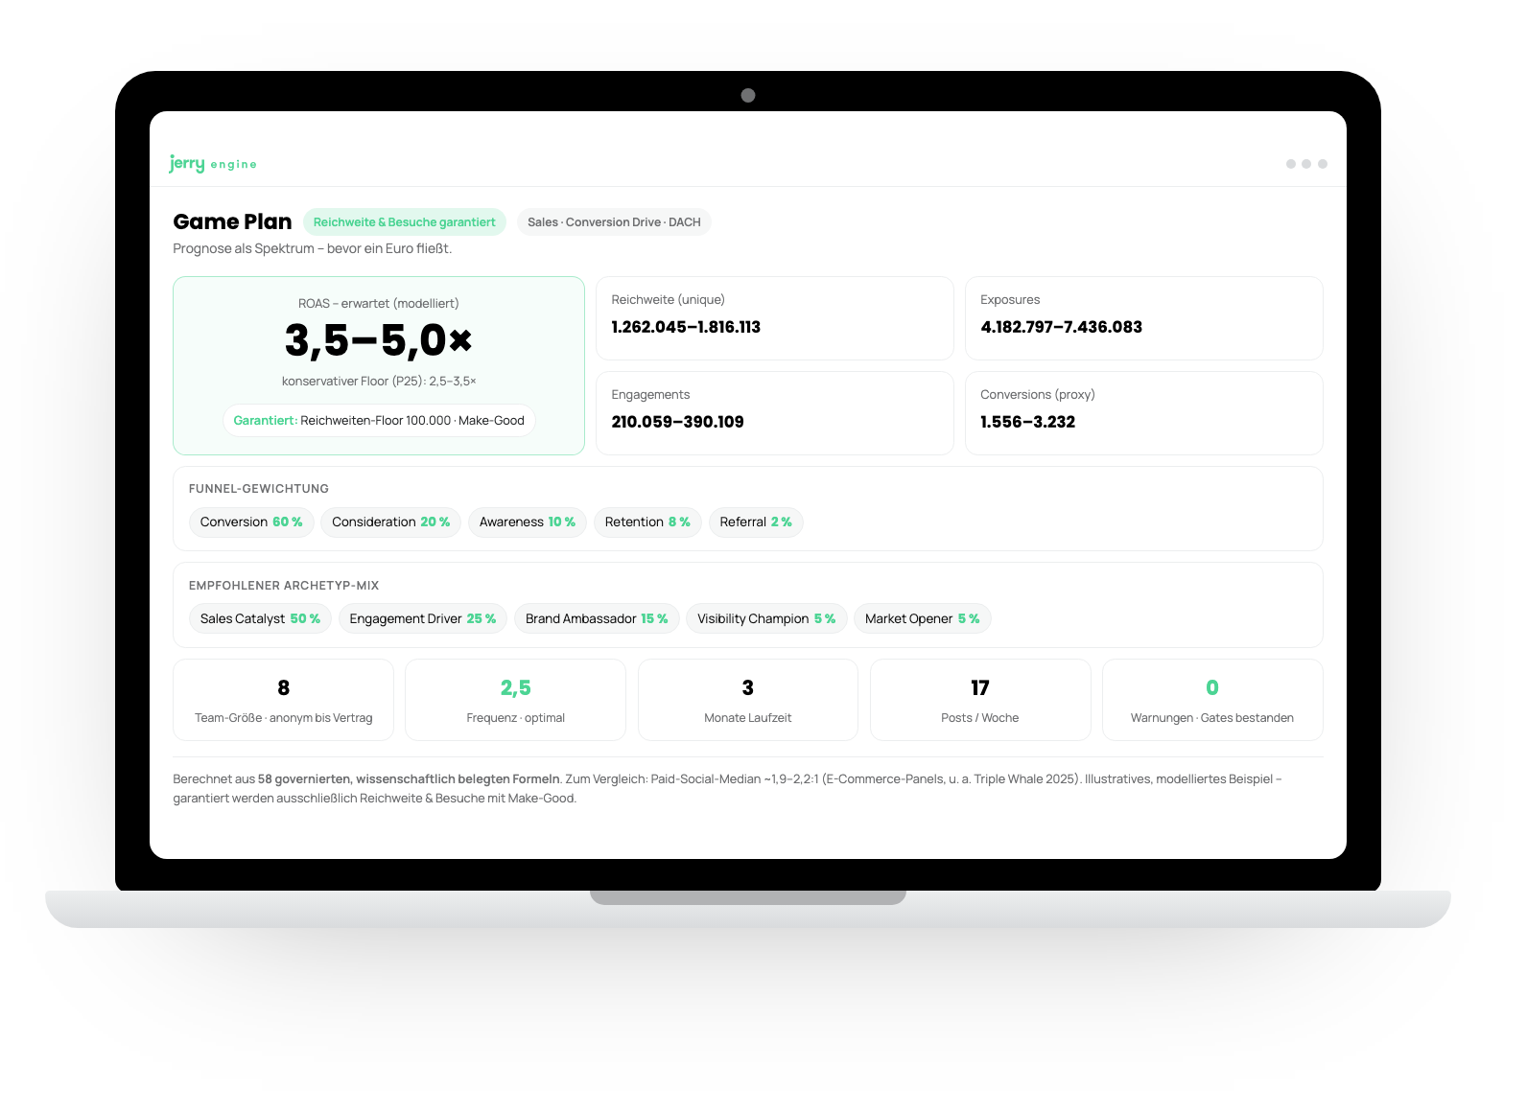
Task: Click the Warnungen value 0
Action: pos(1212,688)
